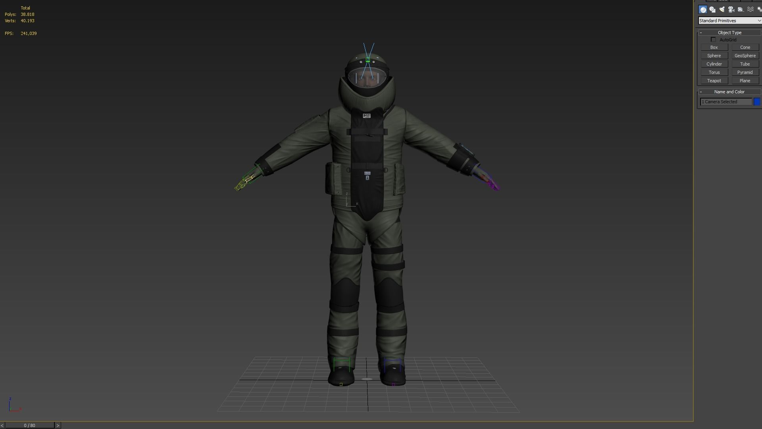Image resolution: width=762 pixels, height=429 pixels.
Task: Enable the AutoGrid checkbox
Action: [x=713, y=40]
